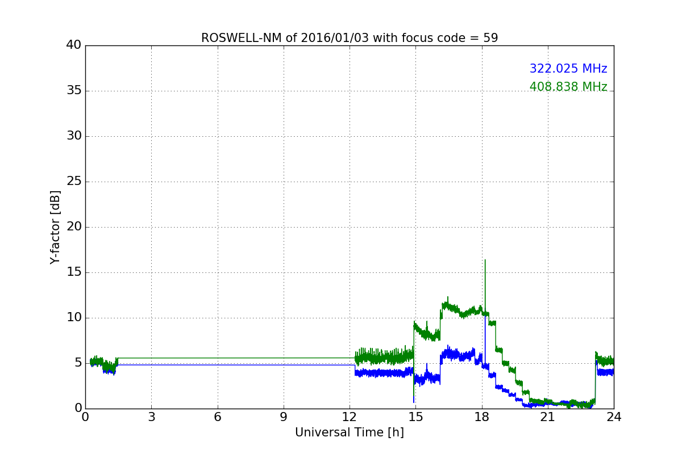The image size is (682, 454).
Task: Select the 322.025 MHz legend label
Action: click(568, 69)
